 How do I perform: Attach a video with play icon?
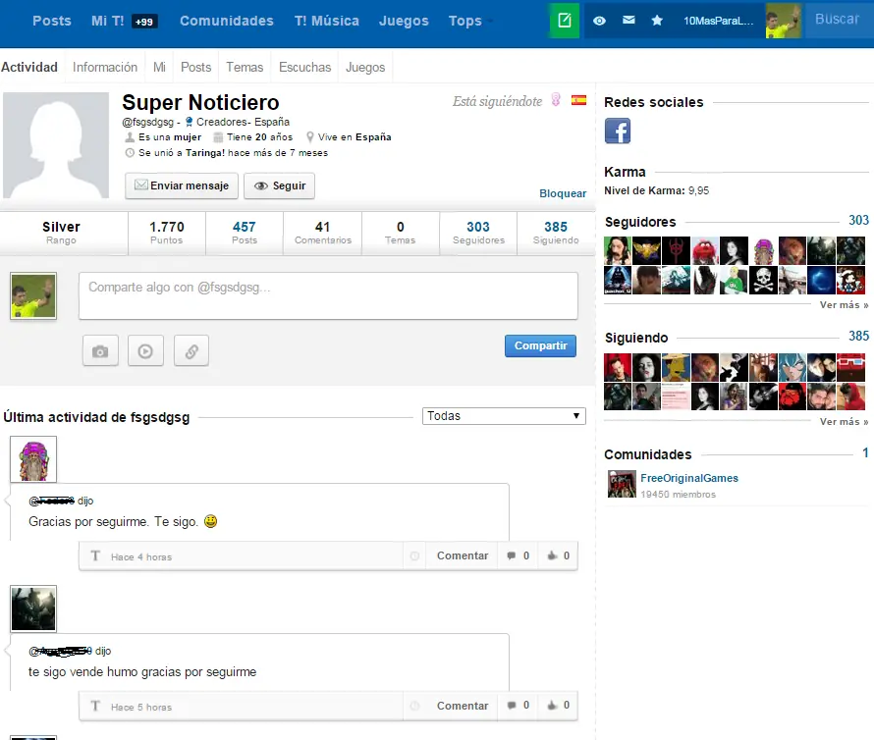[145, 351]
